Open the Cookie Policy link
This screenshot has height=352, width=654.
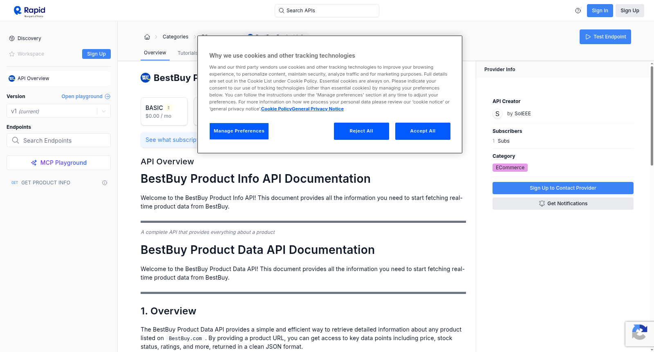(x=276, y=109)
